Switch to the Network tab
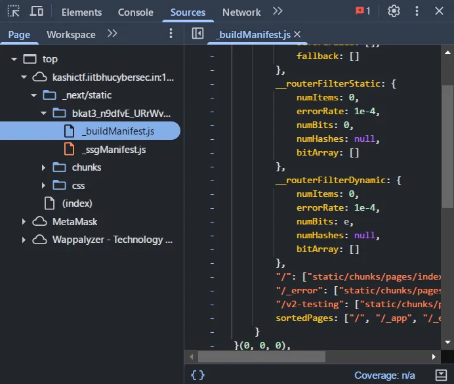The height and width of the screenshot is (384, 454). click(x=241, y=12)
